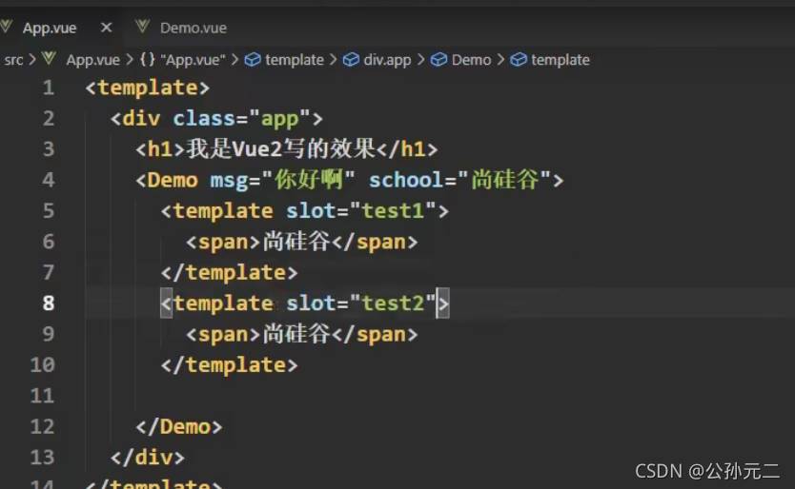Click cube icon before first template breadcrumb
This screenshot has height=489, width=795.
point(253,60)
